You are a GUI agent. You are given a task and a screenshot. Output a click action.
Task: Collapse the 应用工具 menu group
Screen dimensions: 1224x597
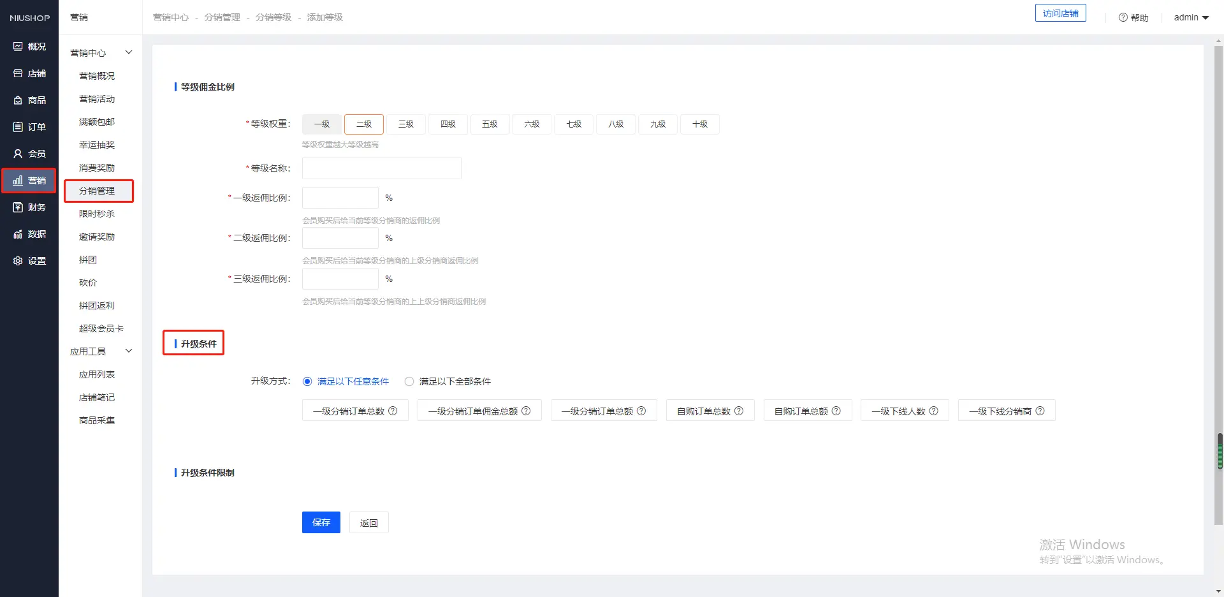pyautogui.click(x=128, y=351)
